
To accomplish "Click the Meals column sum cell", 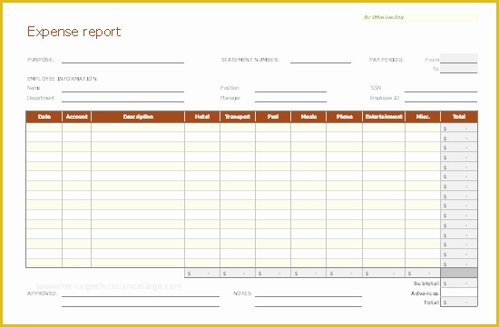I will coord(308,274).
